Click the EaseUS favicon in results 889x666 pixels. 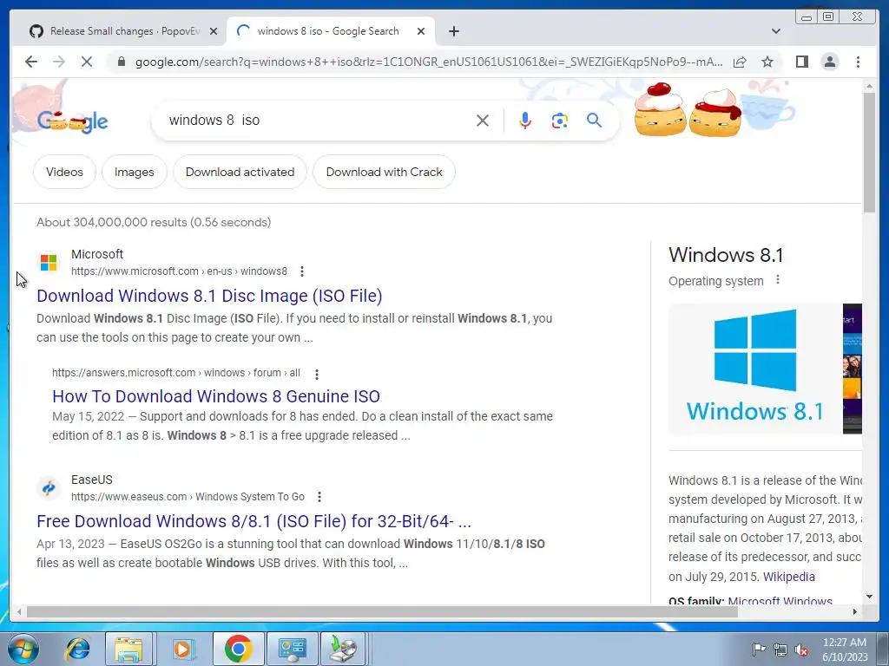tap(49, 487)
